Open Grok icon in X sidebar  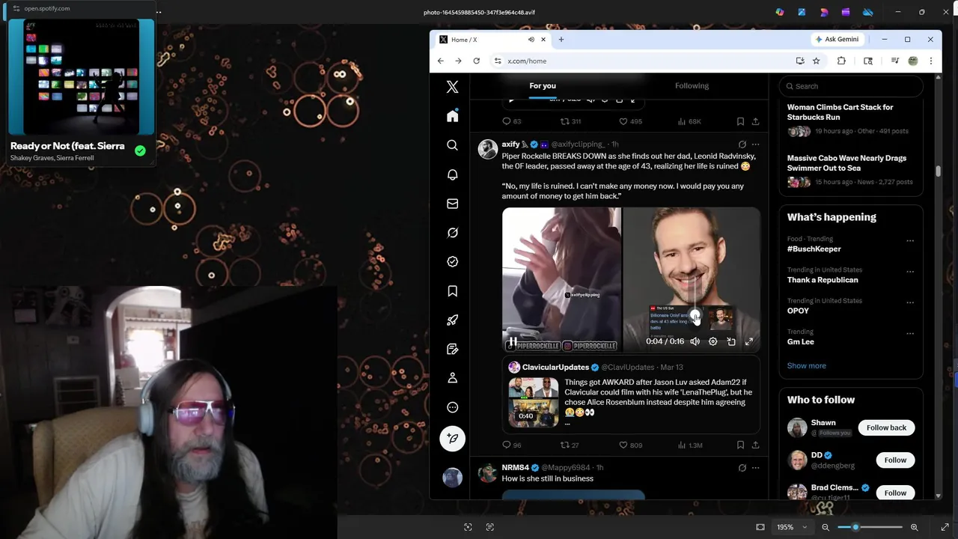[x=452, y=233]
